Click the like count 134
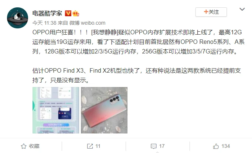 pos(226,146)
